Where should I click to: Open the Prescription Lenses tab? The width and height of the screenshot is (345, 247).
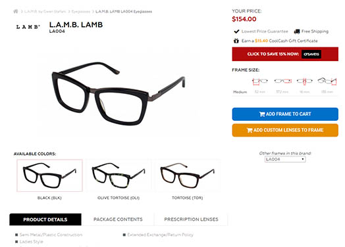tap(191, 219)
